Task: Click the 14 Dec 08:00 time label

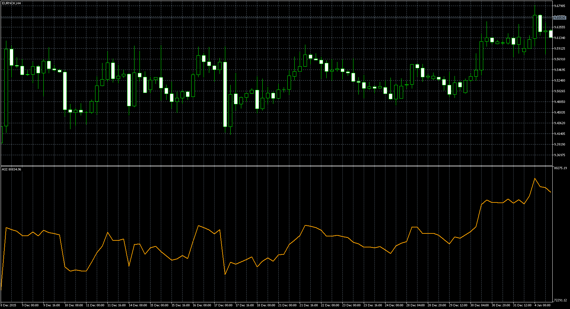Action: (x=138, y=305)
